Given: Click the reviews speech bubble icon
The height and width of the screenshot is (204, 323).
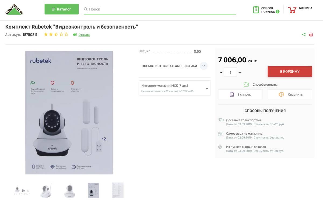Looking at the screenshot, I should point(75,35).
